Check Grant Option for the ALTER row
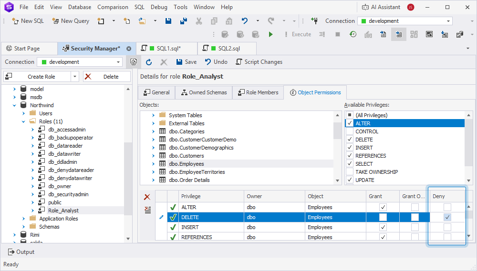The image size is (477, 271). pyautogui.click(x=415, y=207)
